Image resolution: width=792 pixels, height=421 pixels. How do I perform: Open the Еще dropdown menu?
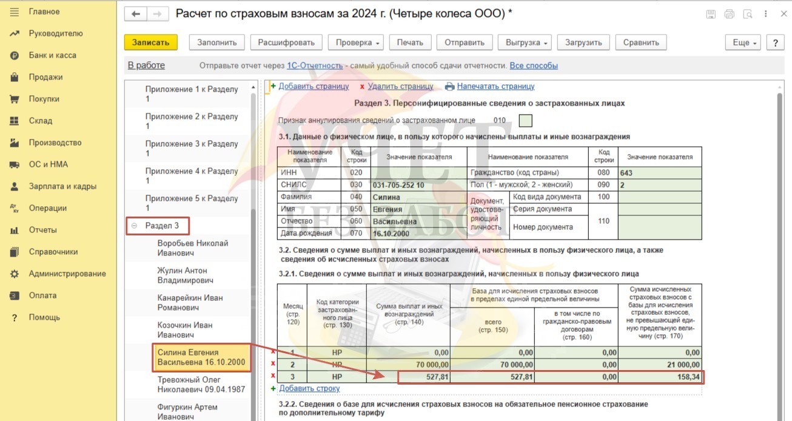[x=743, y=42]
